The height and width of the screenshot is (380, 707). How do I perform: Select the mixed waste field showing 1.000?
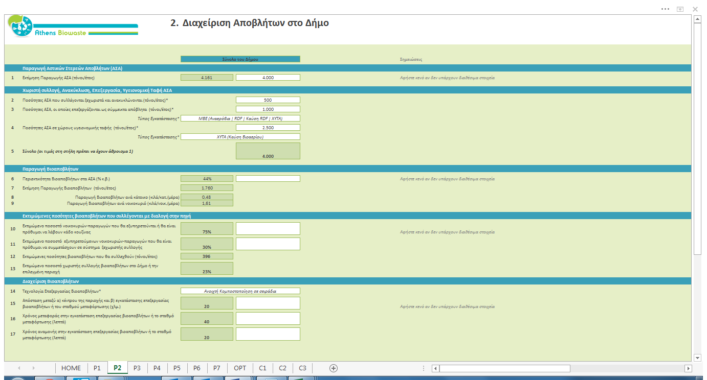(268, 109)
